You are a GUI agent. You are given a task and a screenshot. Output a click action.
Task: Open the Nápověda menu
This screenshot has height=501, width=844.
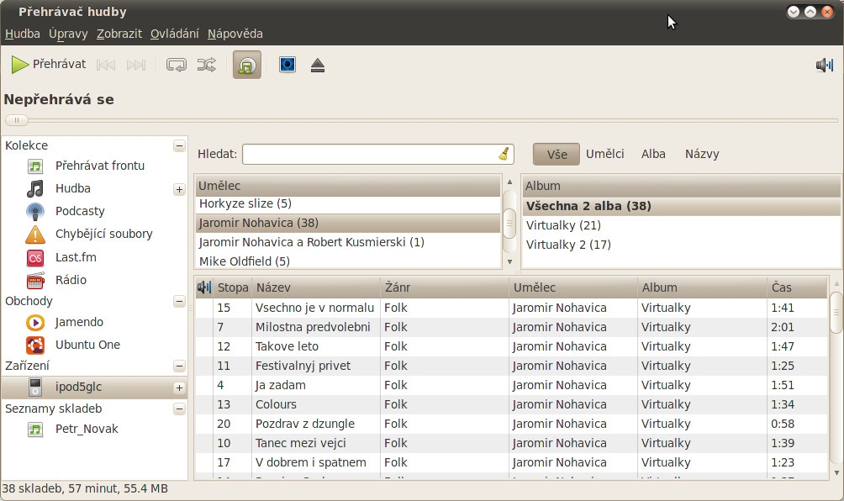235,34
